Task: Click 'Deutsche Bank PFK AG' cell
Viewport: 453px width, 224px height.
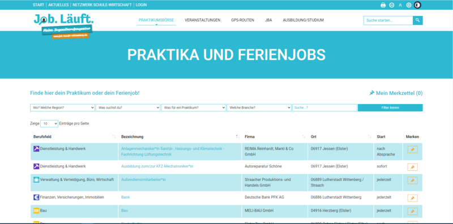Action: click(x=275, y=198)
